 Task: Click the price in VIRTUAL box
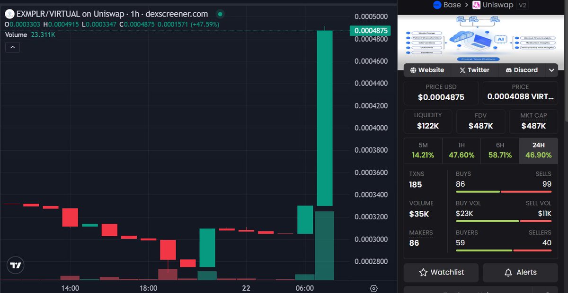(x=521, y=93)
